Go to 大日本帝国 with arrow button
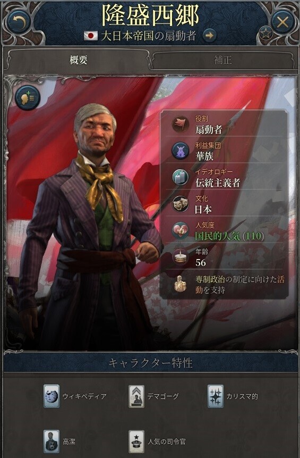The height and width of the screenshot is (458, 300). pyautogui.click(x=209, y=35)
